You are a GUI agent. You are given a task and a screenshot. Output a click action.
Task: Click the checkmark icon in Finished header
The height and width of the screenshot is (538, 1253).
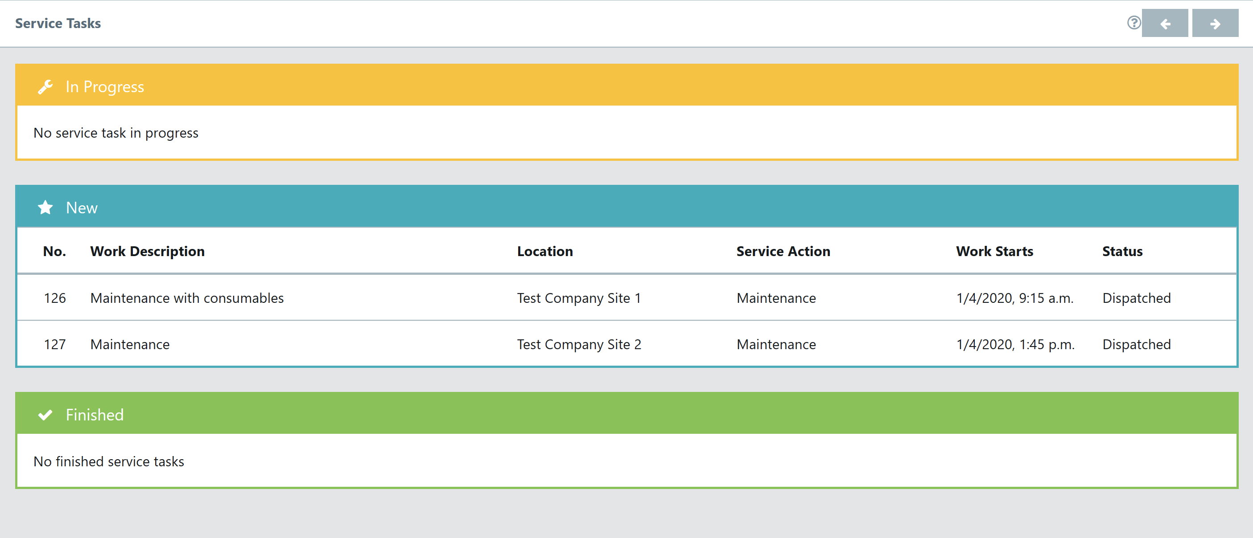pyautogui.click(x=45, y=415)
